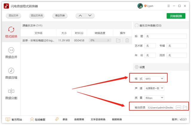Click play arrow in the conversion progress bar

coord(108,40)
